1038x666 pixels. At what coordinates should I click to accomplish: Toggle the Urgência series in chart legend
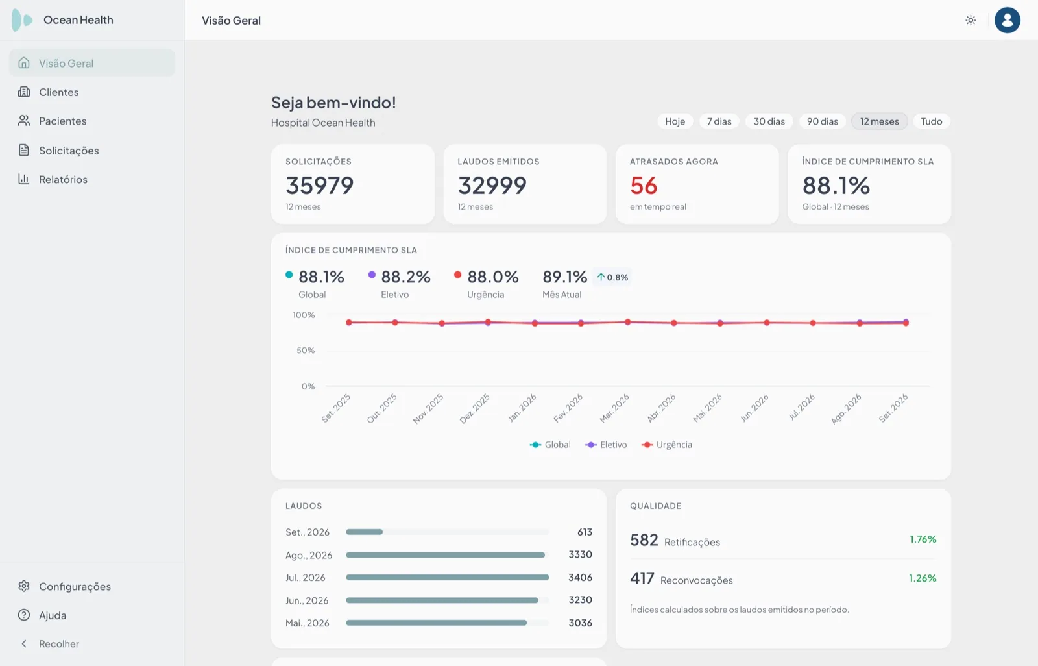pyautogui.click(x=666, y=445)
